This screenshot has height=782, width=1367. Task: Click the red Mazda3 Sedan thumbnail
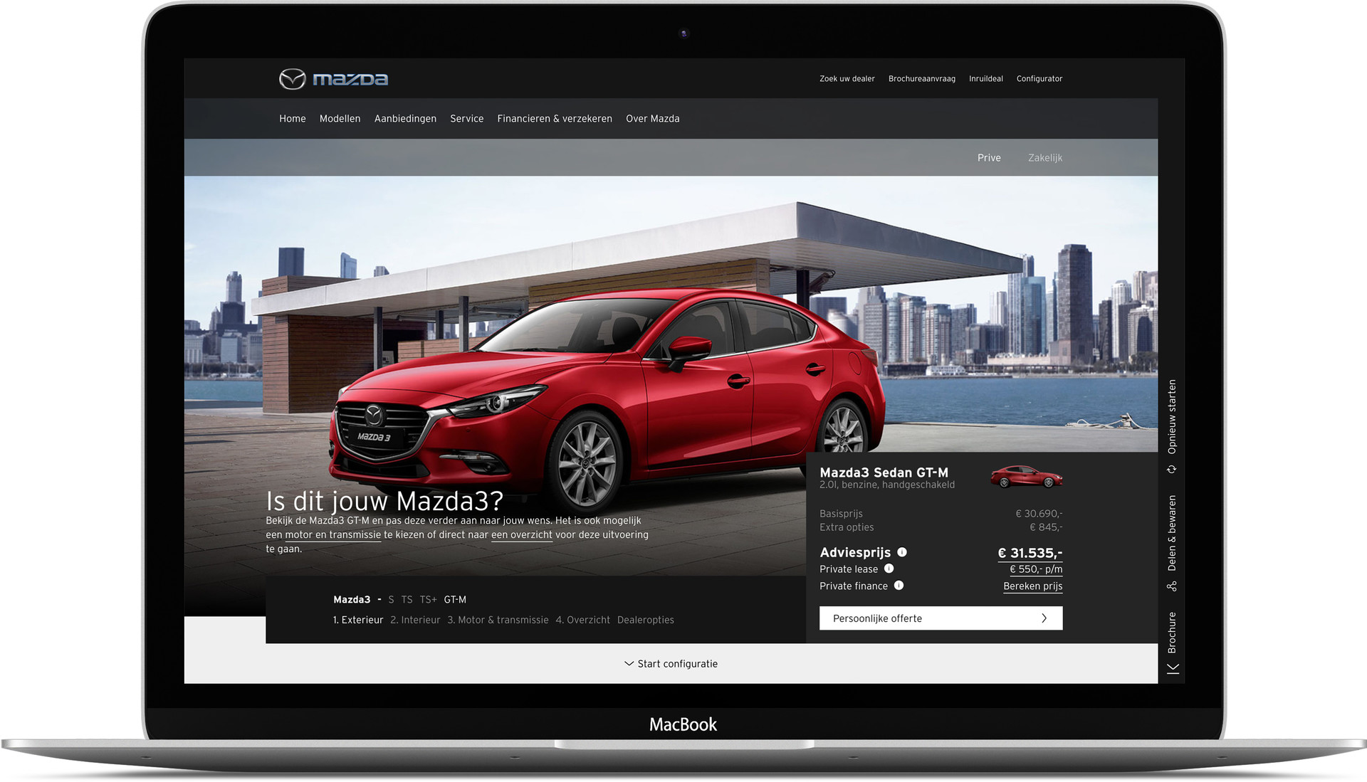(1026, 477)
